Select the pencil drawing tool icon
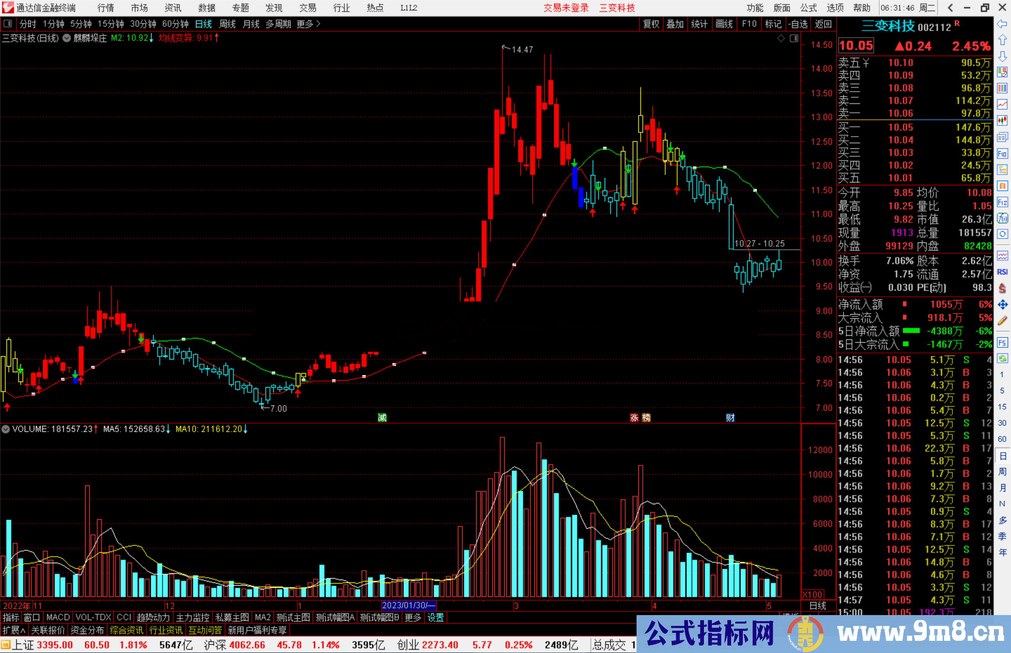The image size is (1011, 653). pyautogui.click(x=1002, y=321)
